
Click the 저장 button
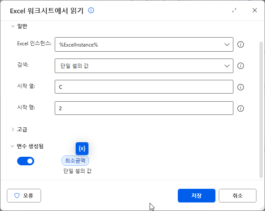click(196, 196)
